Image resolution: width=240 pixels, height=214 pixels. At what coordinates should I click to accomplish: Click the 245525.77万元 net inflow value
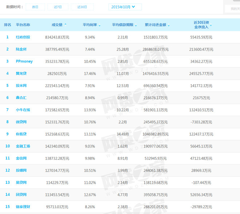point(201,74)
